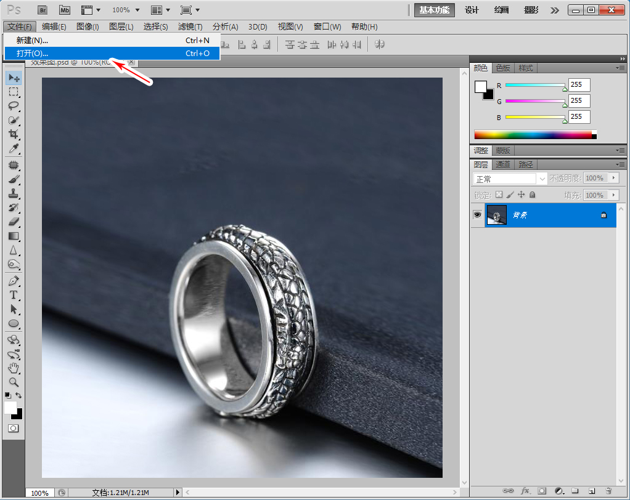Screen dimensions: 630x500
Task: Select the Path Selection tool
Action: pos(14,309)
